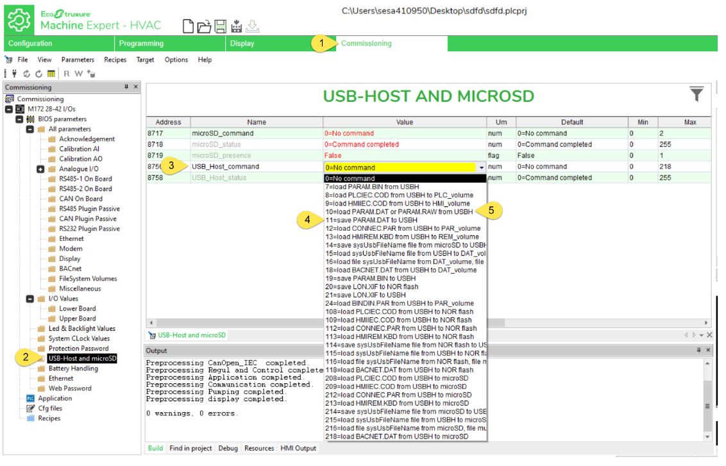Select Protection Password in tree
Viewport: 726px width, 466px height.
coord(79,349)
